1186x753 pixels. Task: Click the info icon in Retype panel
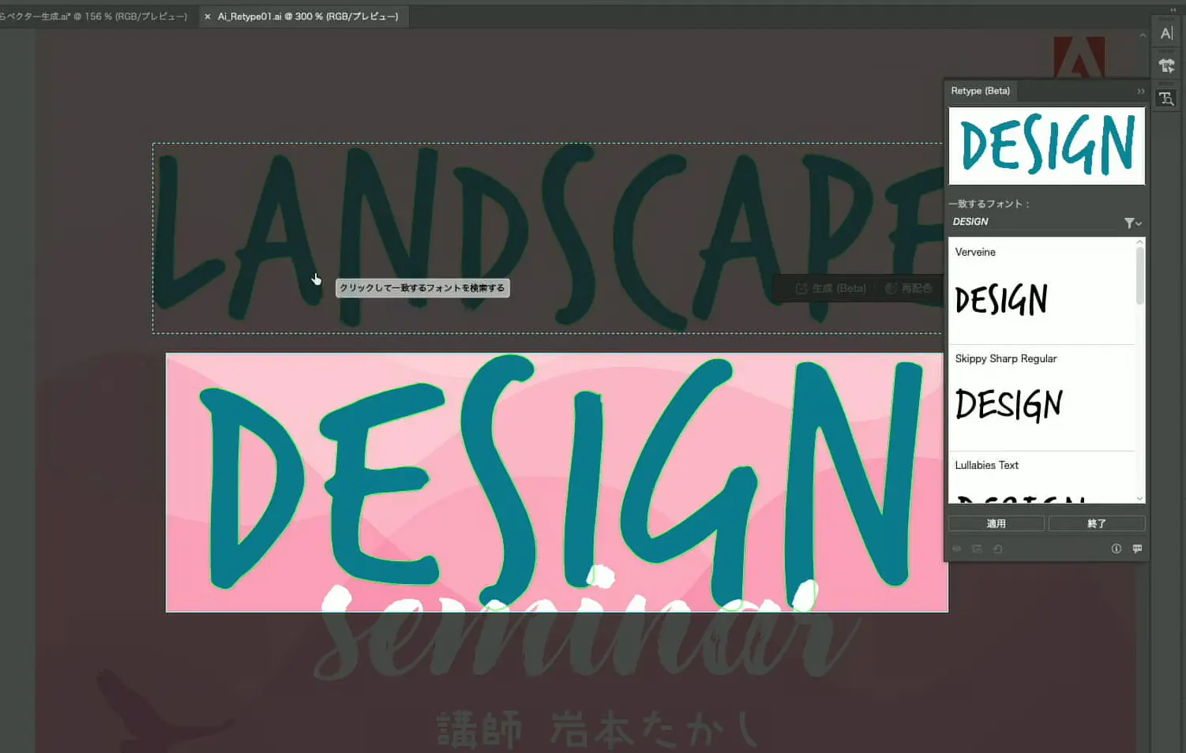point(1116,549)
